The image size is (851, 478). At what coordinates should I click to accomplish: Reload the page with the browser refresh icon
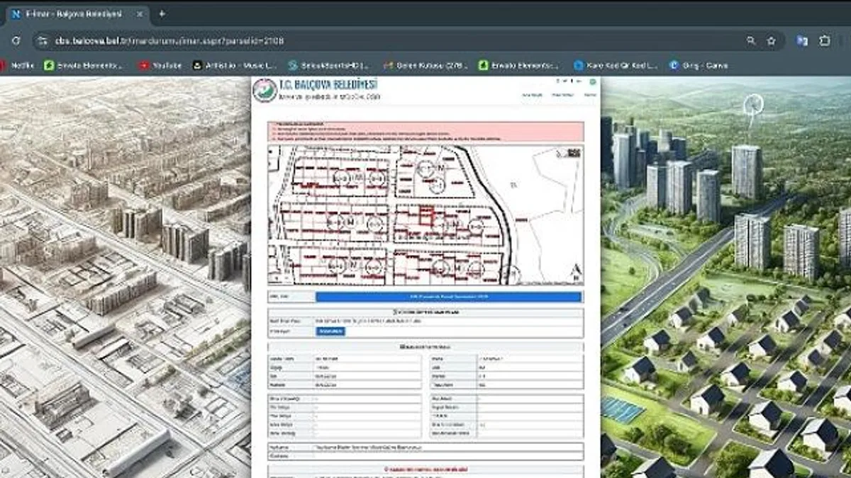[16, 41]
